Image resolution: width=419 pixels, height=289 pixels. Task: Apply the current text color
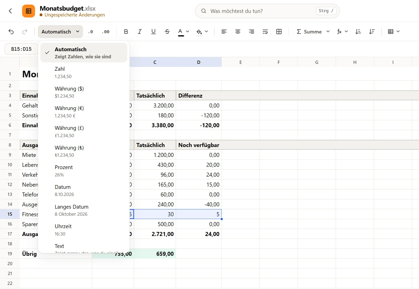click(x=181, y=32)
